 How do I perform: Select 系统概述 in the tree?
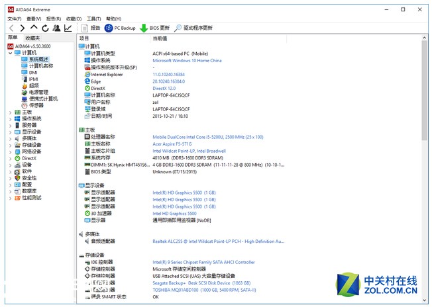(38, 59)
